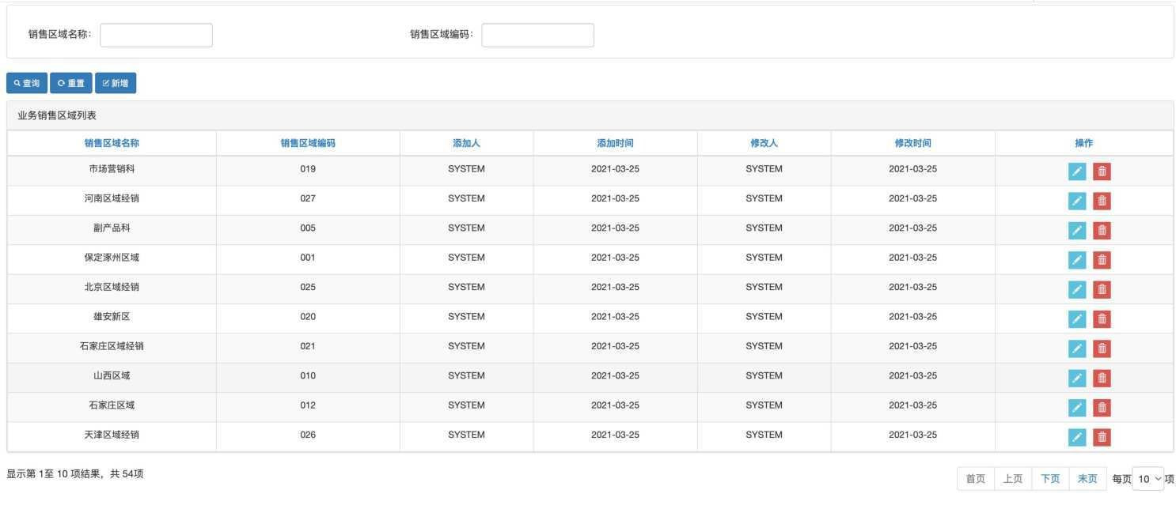Image resolution: width=1176 pixels, height=505 pixels.
Task: Delete the 石家庄区域经销 row
Action: click(x=1102, y=349)
